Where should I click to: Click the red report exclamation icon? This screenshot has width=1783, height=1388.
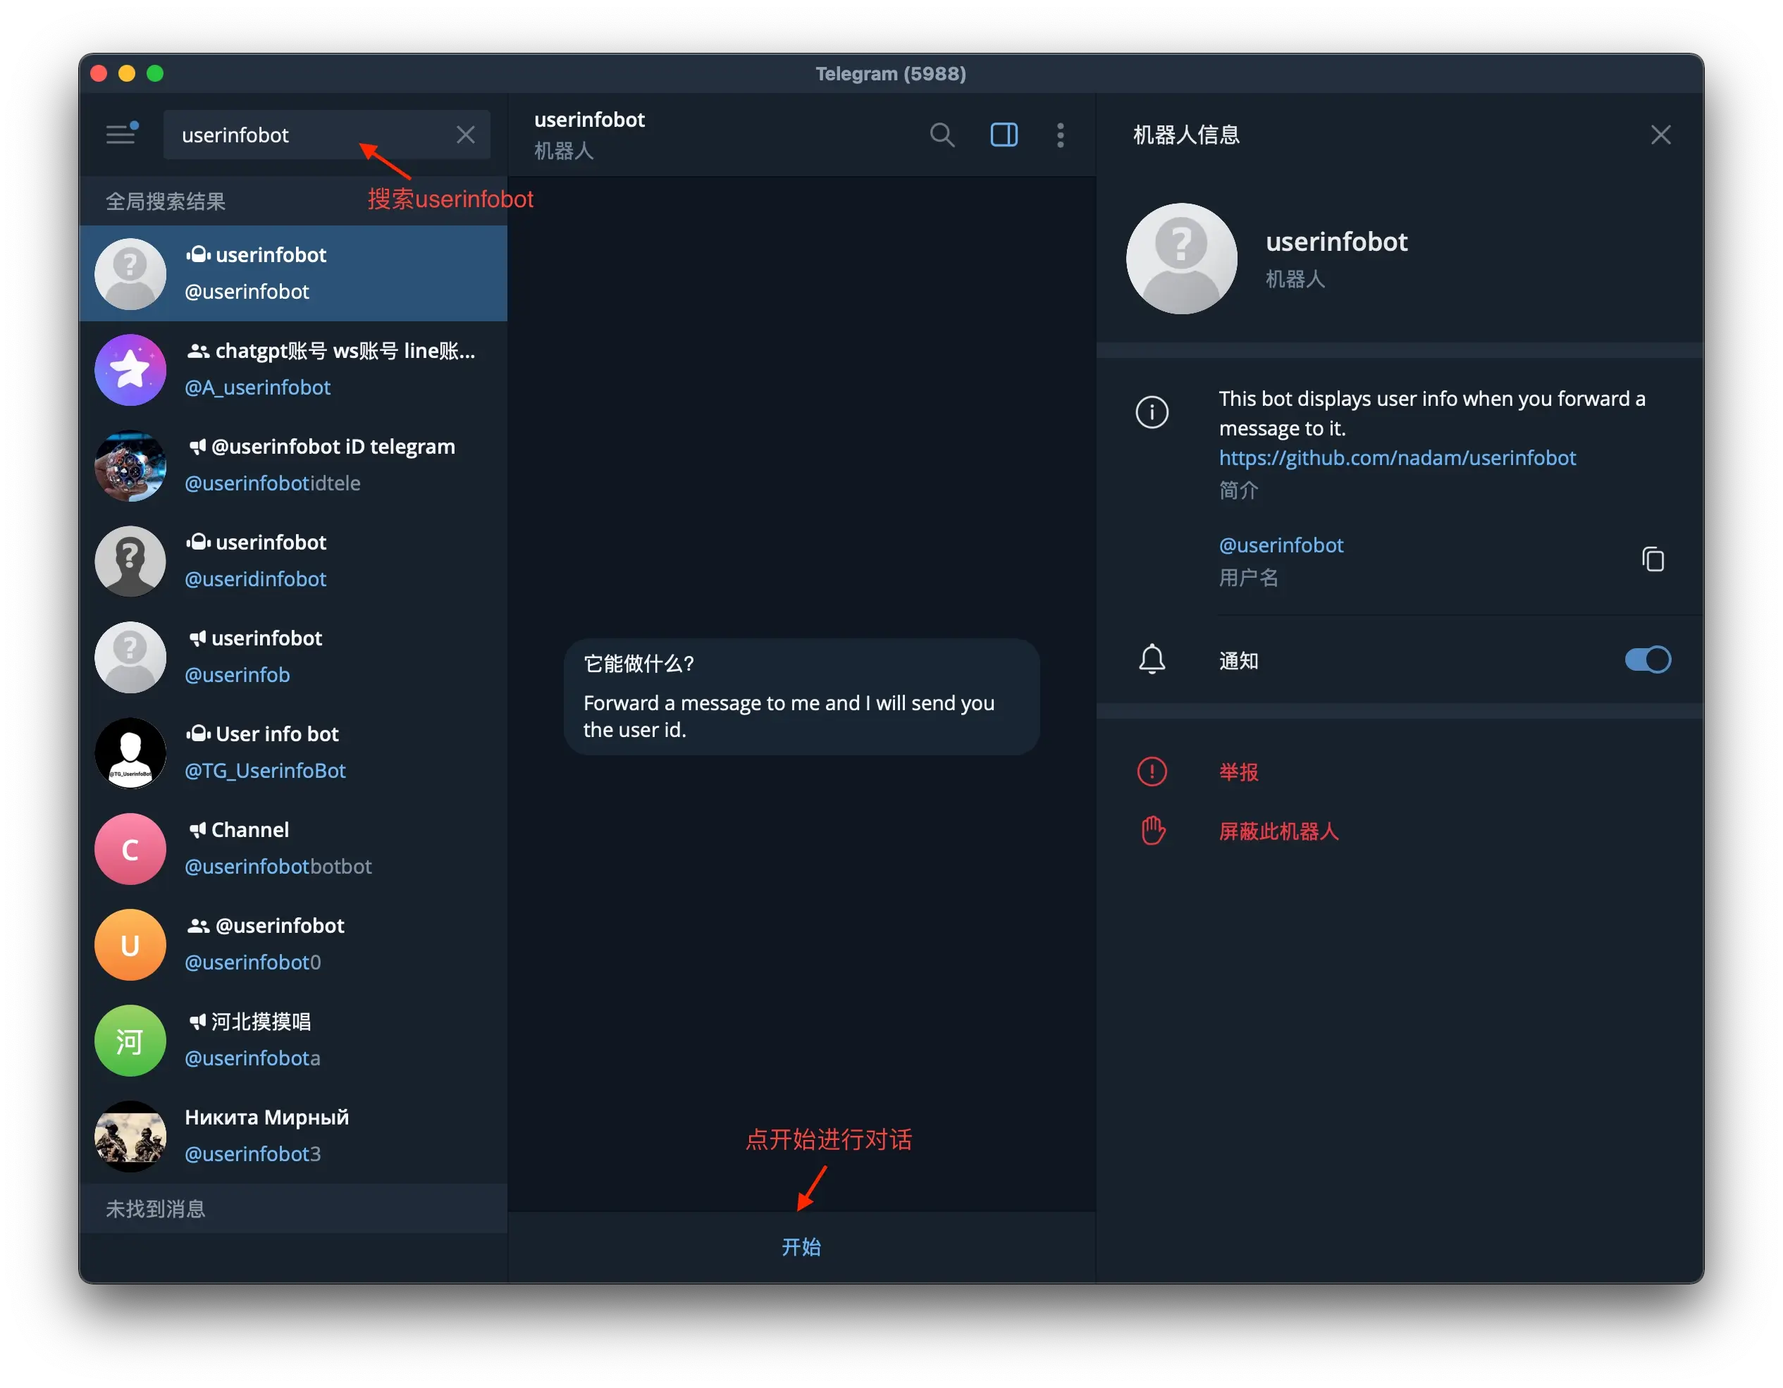click(1152, 772)
